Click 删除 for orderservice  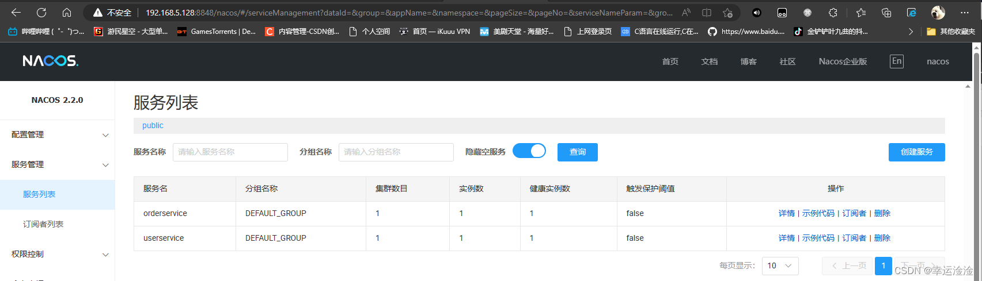pos(882,213)
